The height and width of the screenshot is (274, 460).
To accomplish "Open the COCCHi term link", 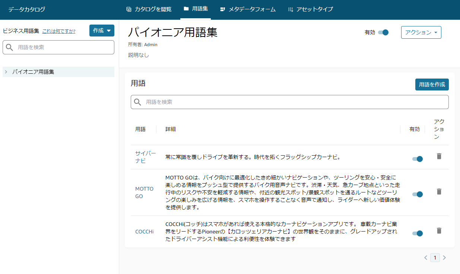I will click(x=145, y=232).
